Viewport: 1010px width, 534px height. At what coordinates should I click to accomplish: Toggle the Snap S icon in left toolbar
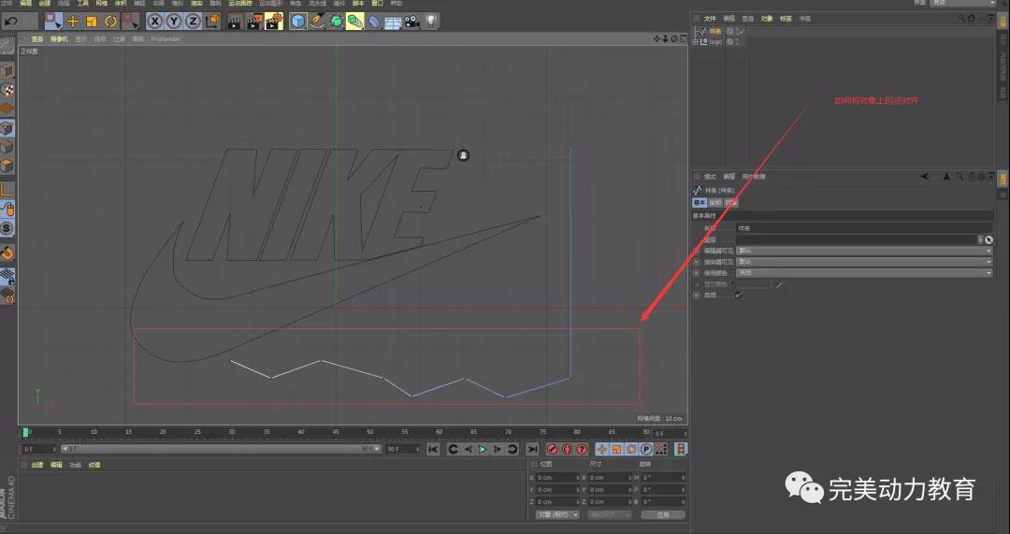tap(7, 228)
